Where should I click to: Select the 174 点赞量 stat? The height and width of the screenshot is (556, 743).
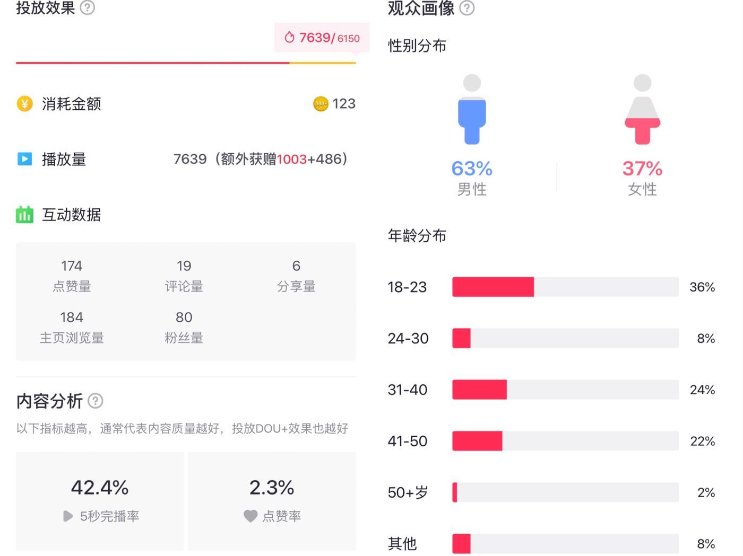72,276
